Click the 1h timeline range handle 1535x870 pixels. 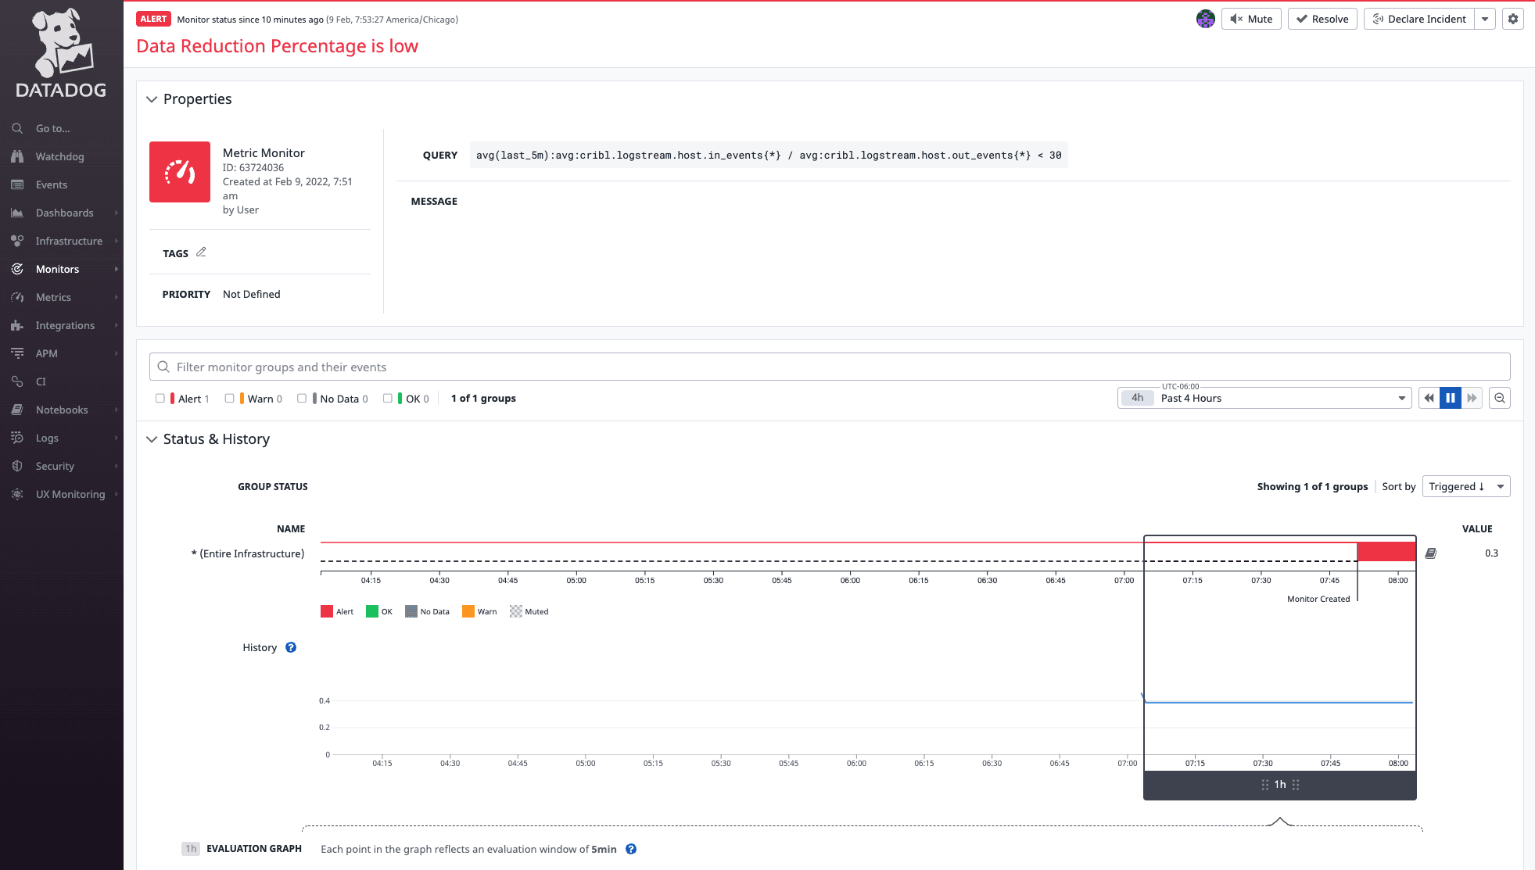pos(1279,785)
